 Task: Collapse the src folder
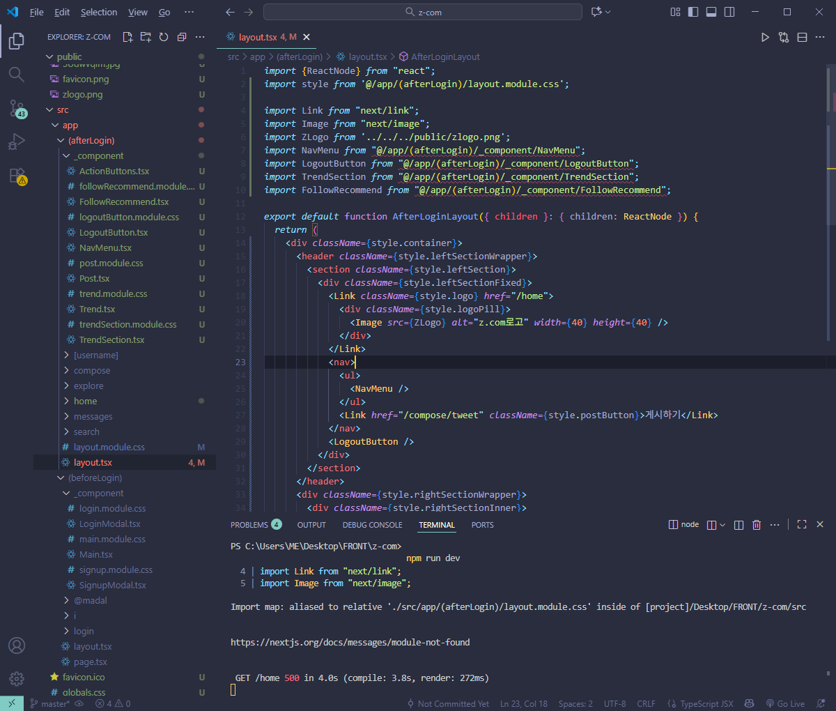tap(124, 109)
